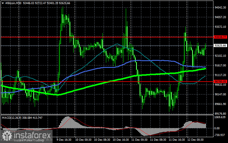Click the #Bitcoin,M30 chart title
This screenshot has width=228, height=143.
(x=13, y=3)
